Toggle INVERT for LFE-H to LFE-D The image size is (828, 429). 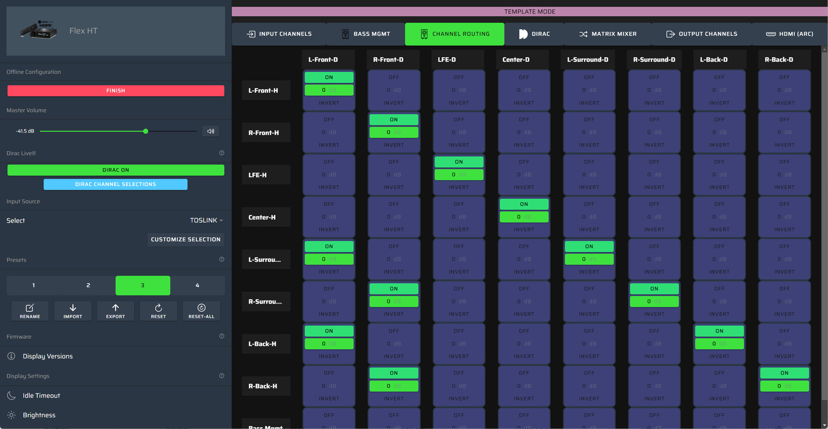coord(459,188)
